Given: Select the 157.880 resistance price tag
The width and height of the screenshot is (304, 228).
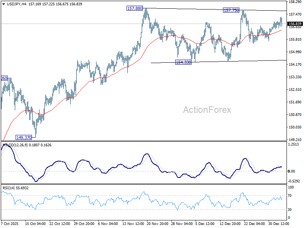Looking at the screenshot, I should click(x=134, y=8).
